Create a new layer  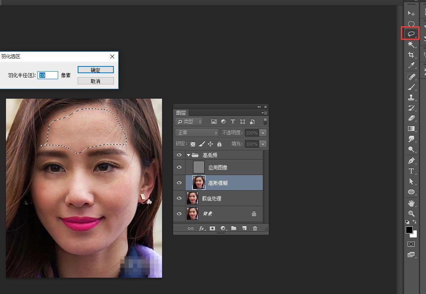tap(244, 228)
